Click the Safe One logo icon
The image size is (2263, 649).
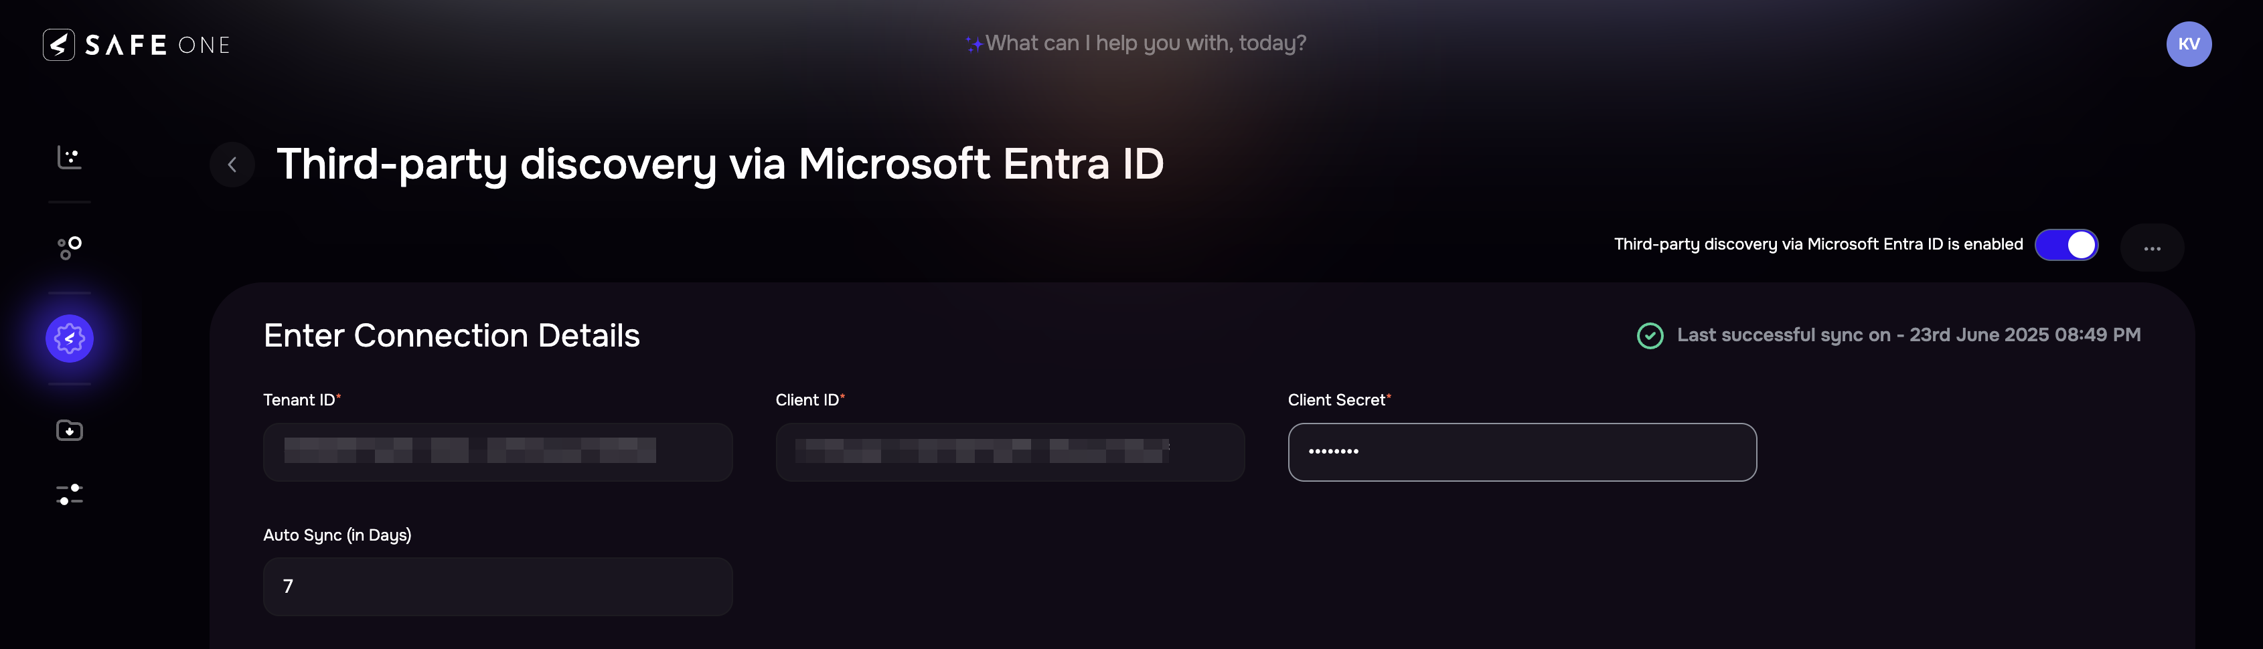click(x=59, y=45)
